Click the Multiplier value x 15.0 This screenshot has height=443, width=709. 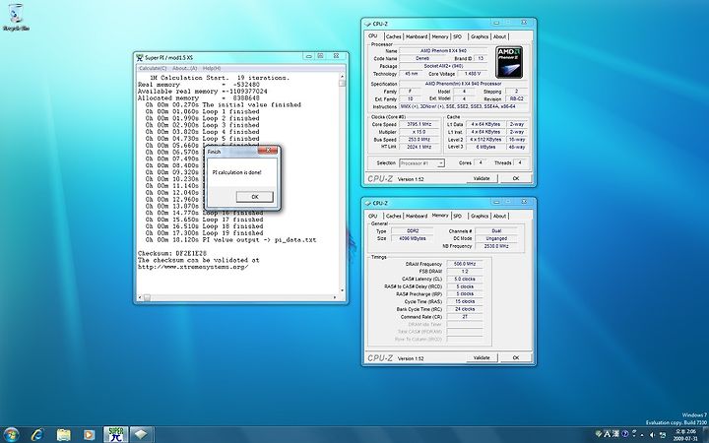click(x=420, y=132)
